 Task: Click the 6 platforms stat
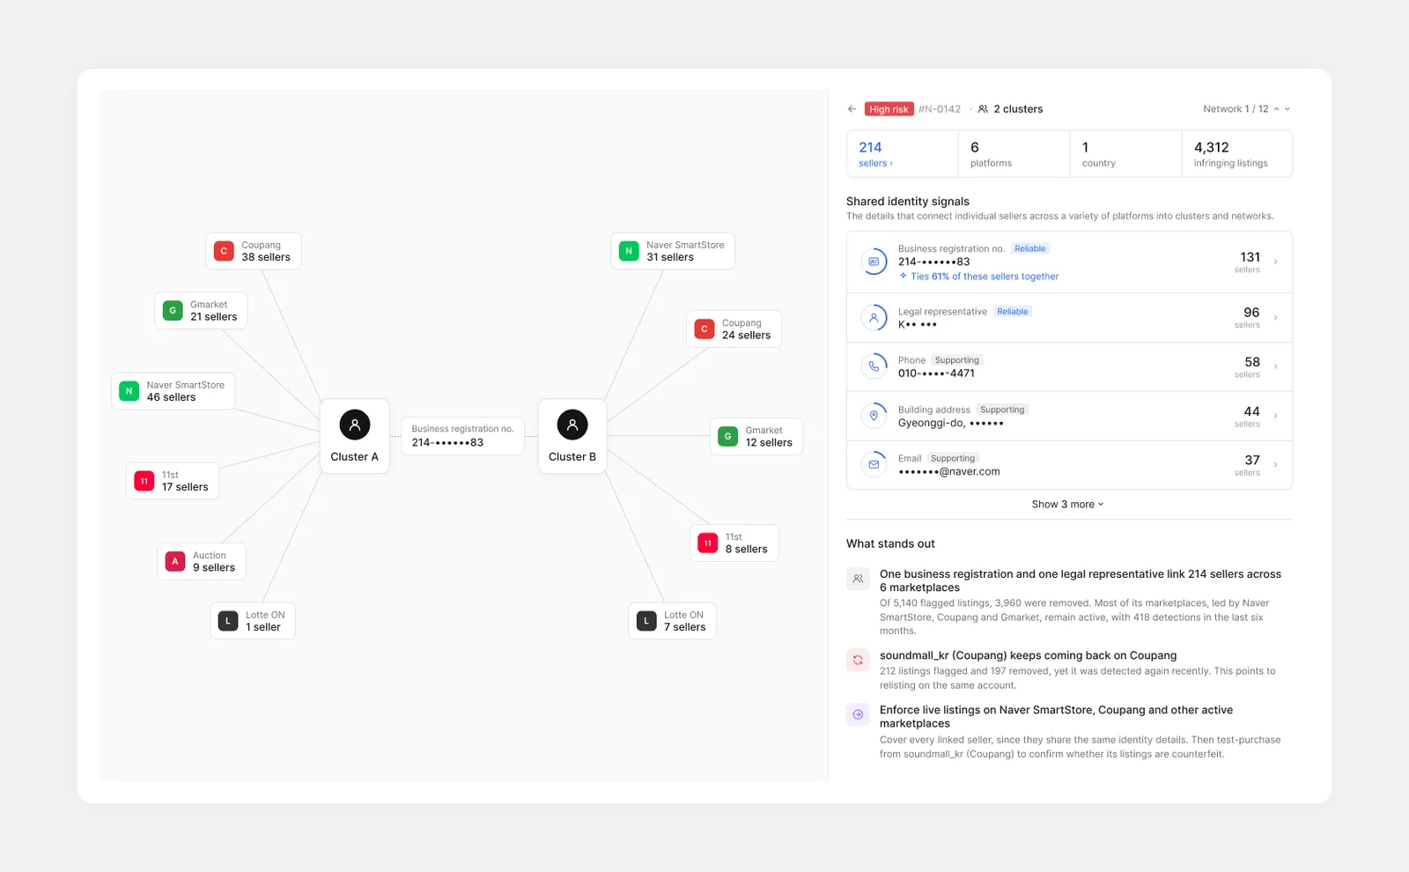[x=1014, y=154]
